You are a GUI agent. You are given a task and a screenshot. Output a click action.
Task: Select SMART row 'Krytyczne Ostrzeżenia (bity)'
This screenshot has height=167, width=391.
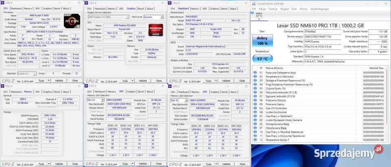click(x=319, y=73)
